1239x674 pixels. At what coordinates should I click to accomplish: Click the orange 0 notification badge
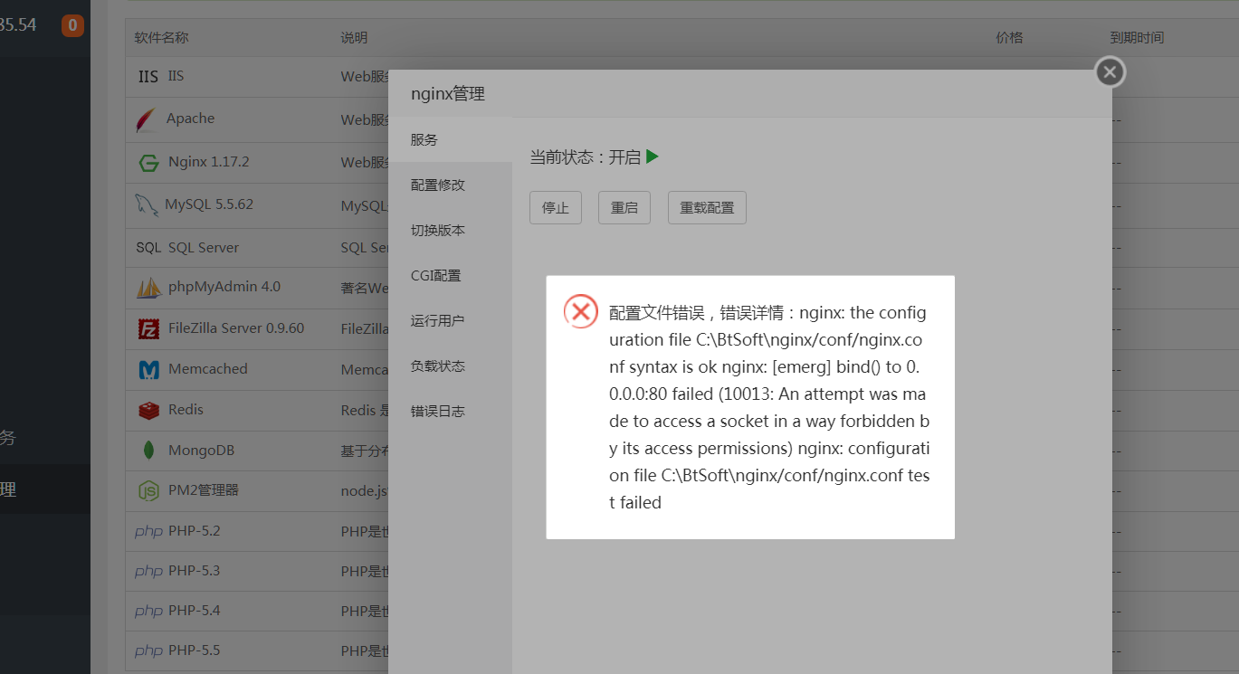72,25
